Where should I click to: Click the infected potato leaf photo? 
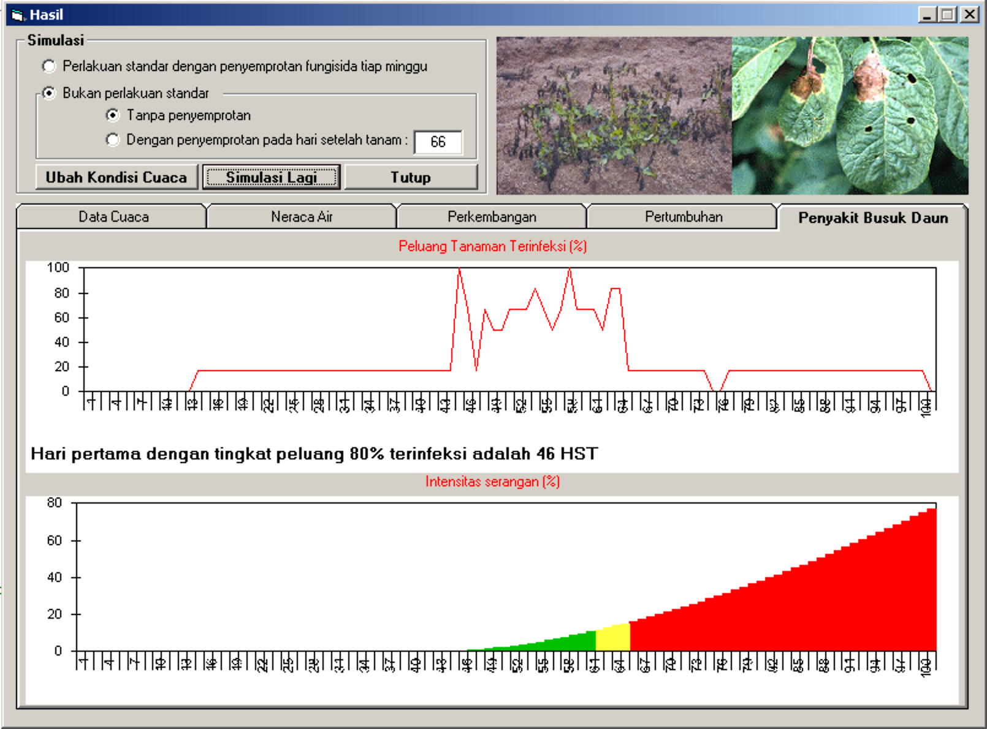(x=850, y=116)
